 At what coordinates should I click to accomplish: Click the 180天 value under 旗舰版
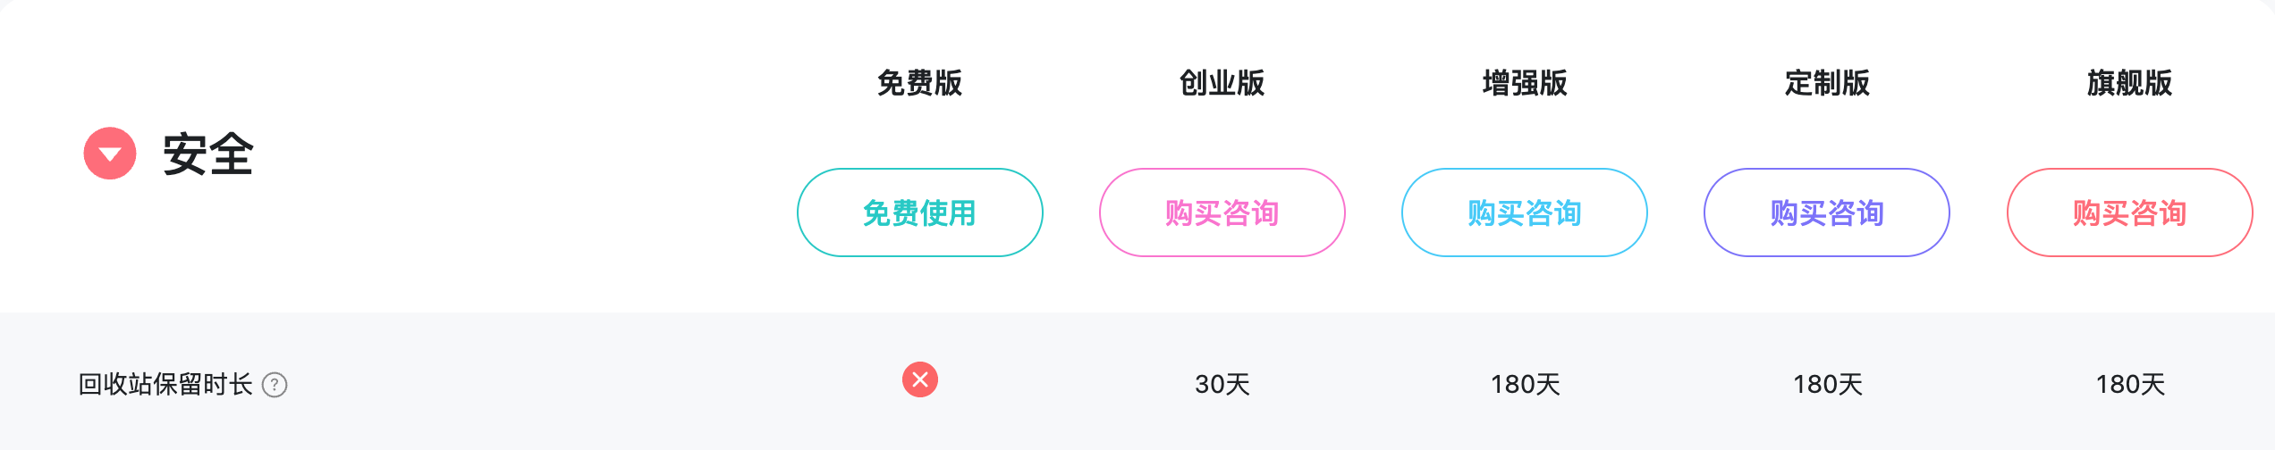2130,385
